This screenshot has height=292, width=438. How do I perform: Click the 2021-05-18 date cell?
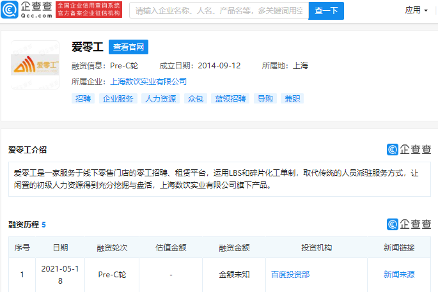point(60,275)
